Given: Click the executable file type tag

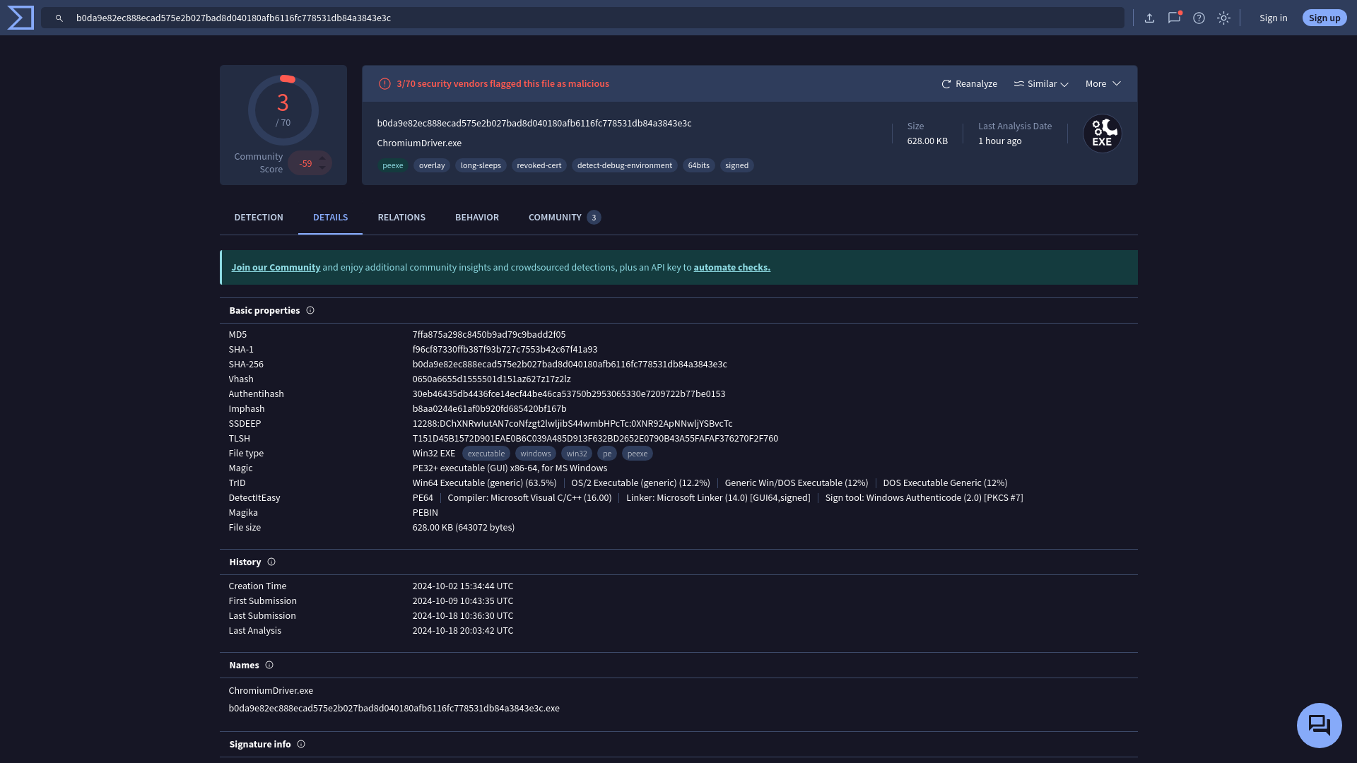Looking at the screenshot, I should click(x=486, y=454).
